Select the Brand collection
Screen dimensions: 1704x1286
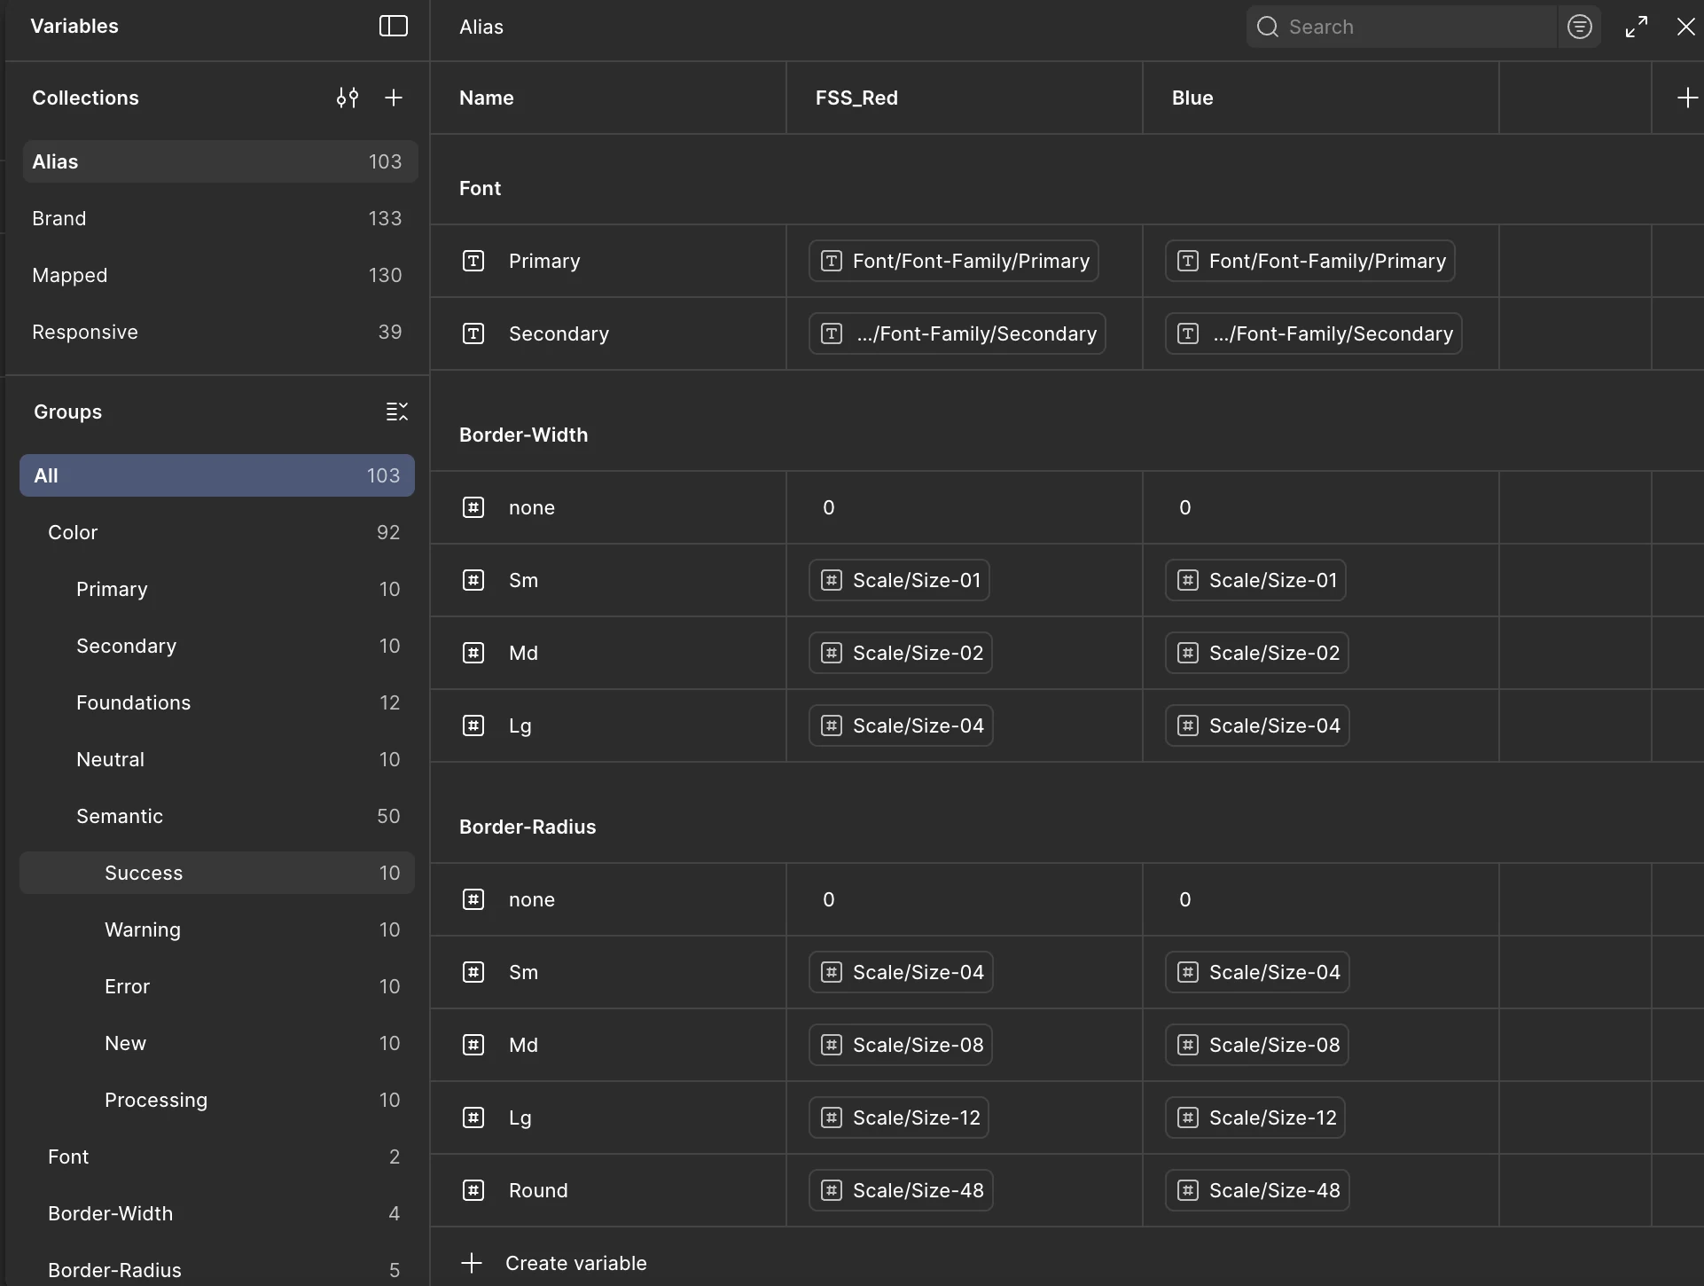coord(220,218)
